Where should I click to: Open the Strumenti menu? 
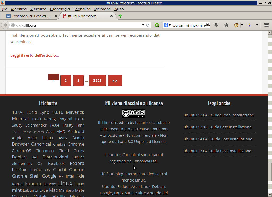coord(102,9)
